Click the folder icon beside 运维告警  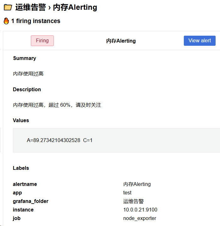coord(8,7)
